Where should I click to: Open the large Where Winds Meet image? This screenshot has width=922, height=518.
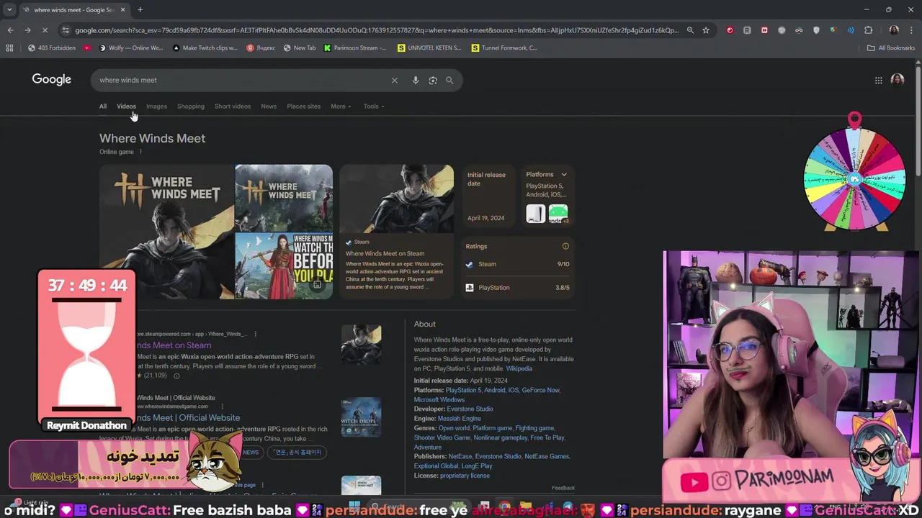tap(166, 232)
